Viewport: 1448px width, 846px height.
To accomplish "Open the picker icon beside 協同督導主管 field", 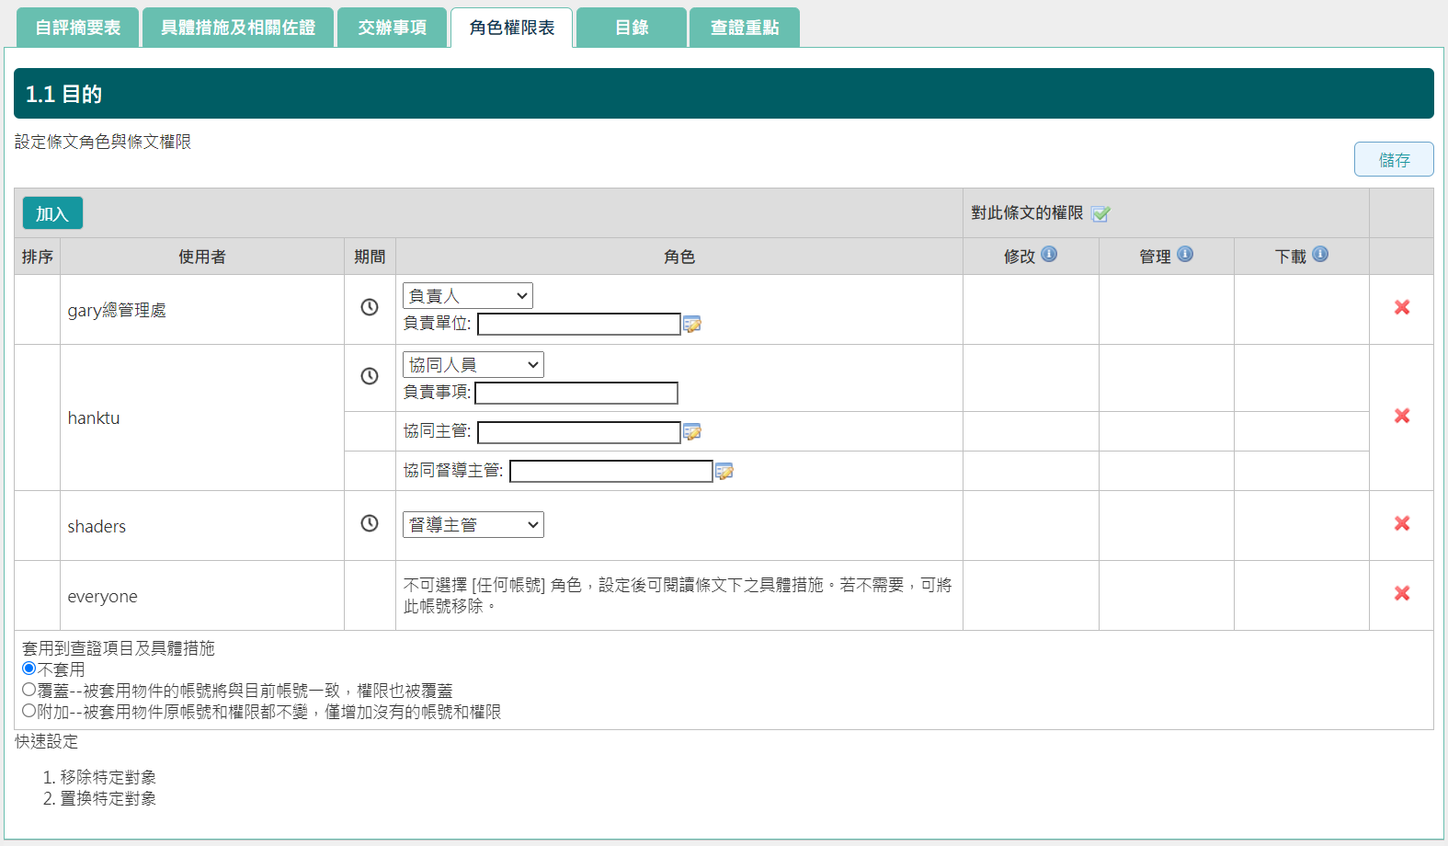I will tap(724, 472).
